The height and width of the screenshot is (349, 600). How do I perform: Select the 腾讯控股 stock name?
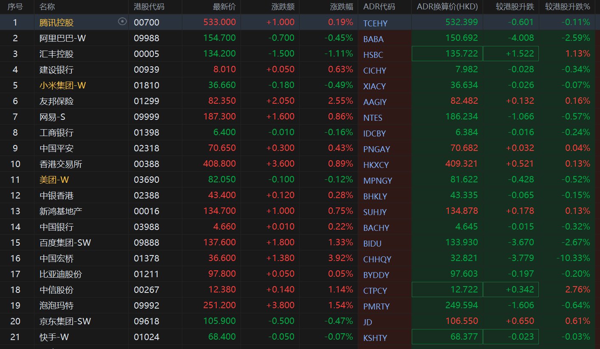(57, 23)
